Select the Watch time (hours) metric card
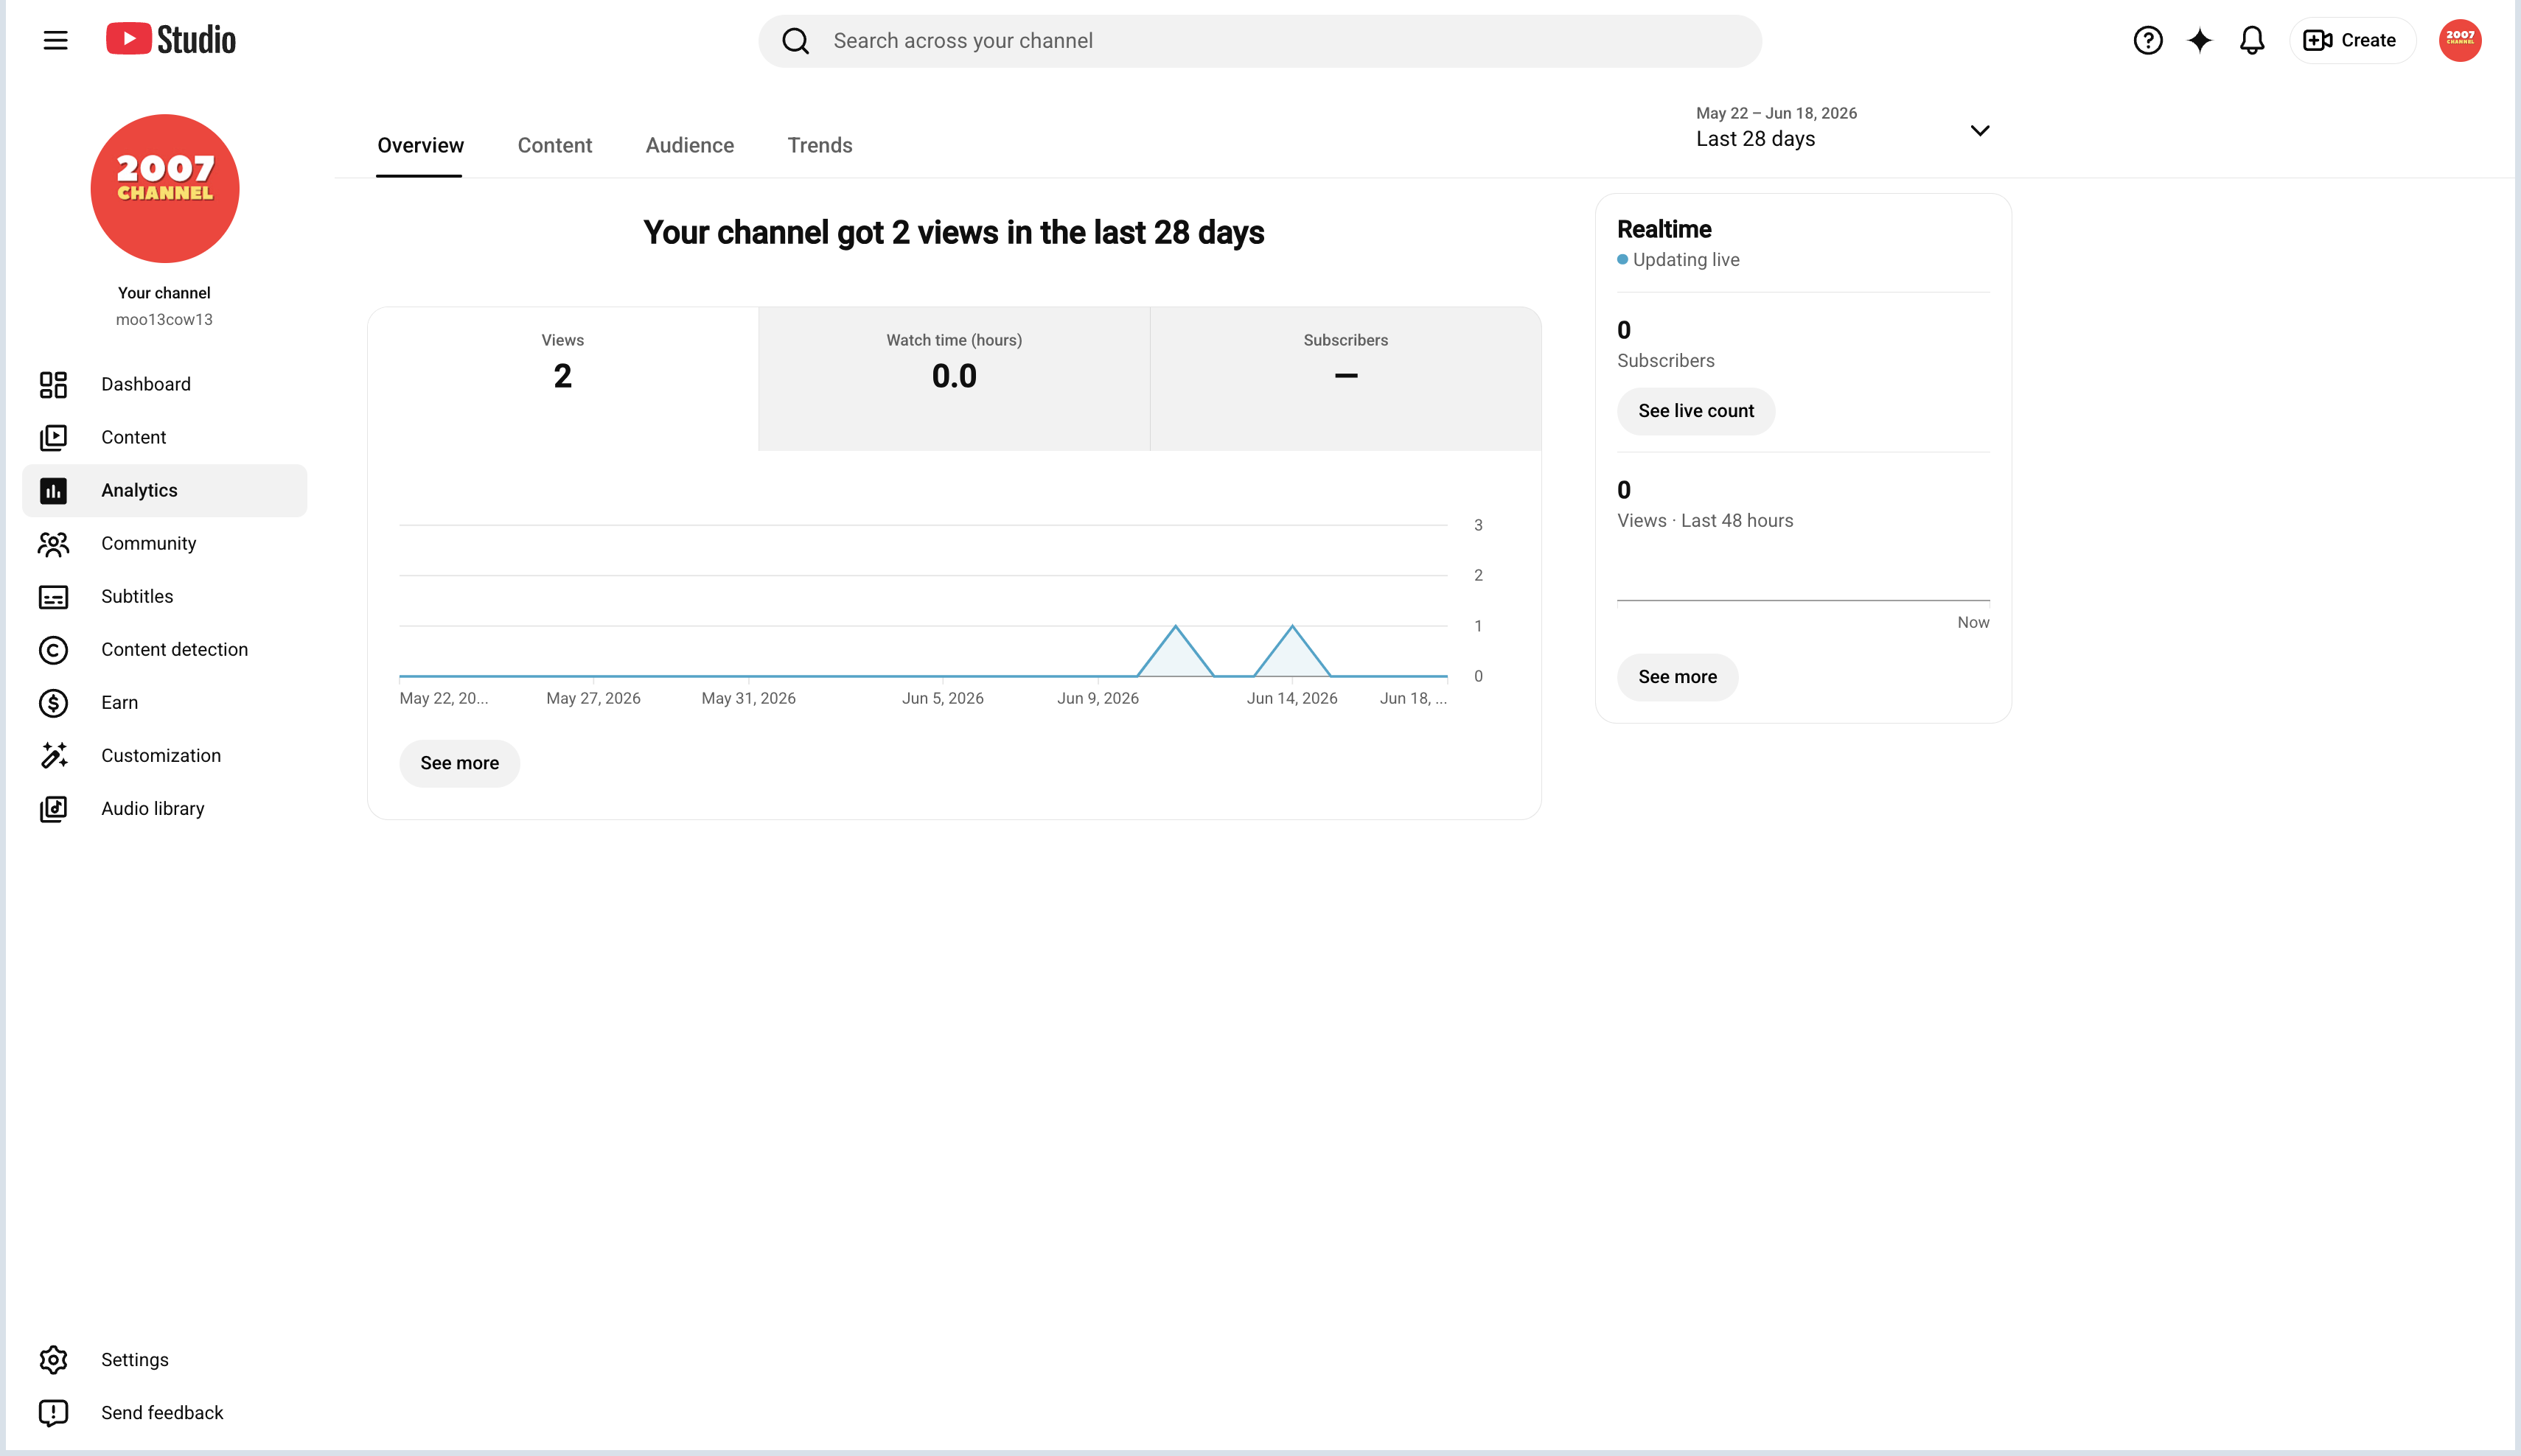The width and height of the screenshot is (2521, 1456). [x=955, y=378]
